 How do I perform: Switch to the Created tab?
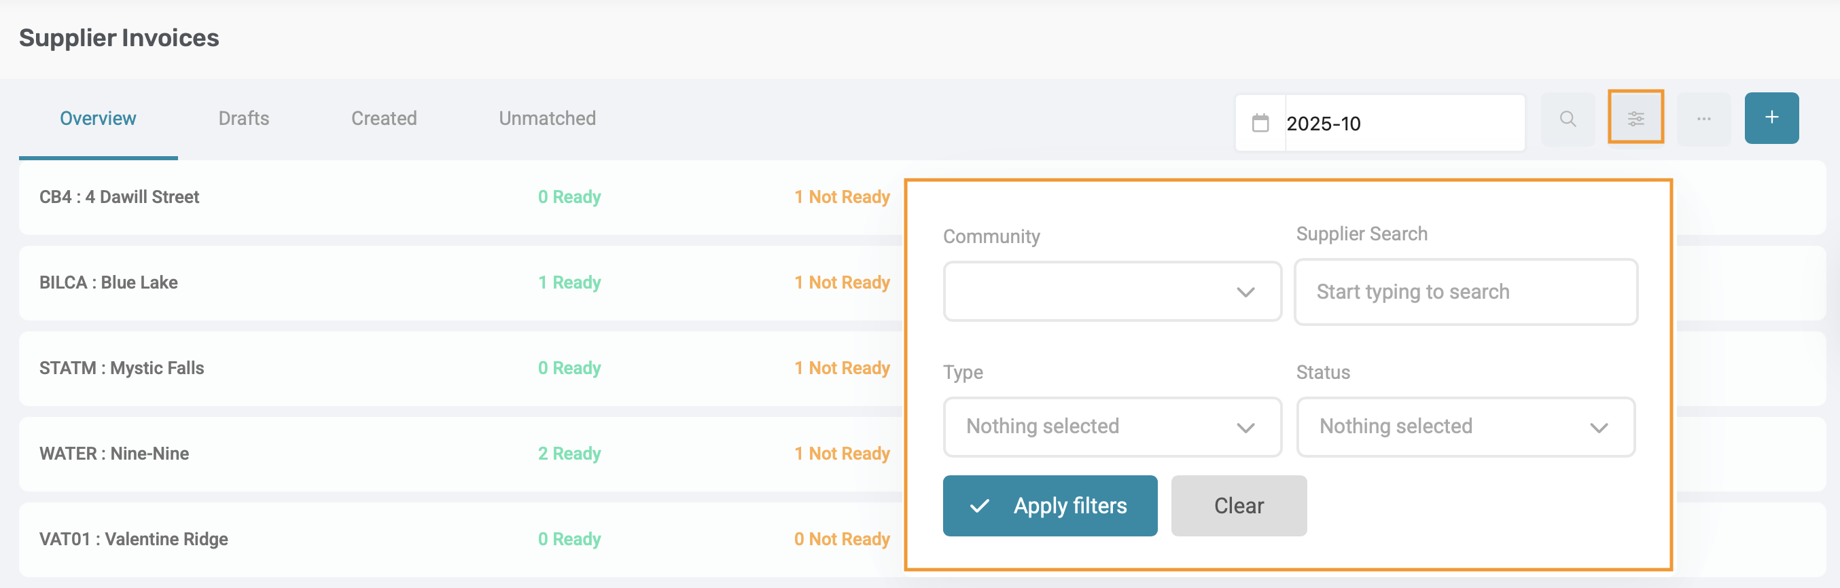point(384,118)
